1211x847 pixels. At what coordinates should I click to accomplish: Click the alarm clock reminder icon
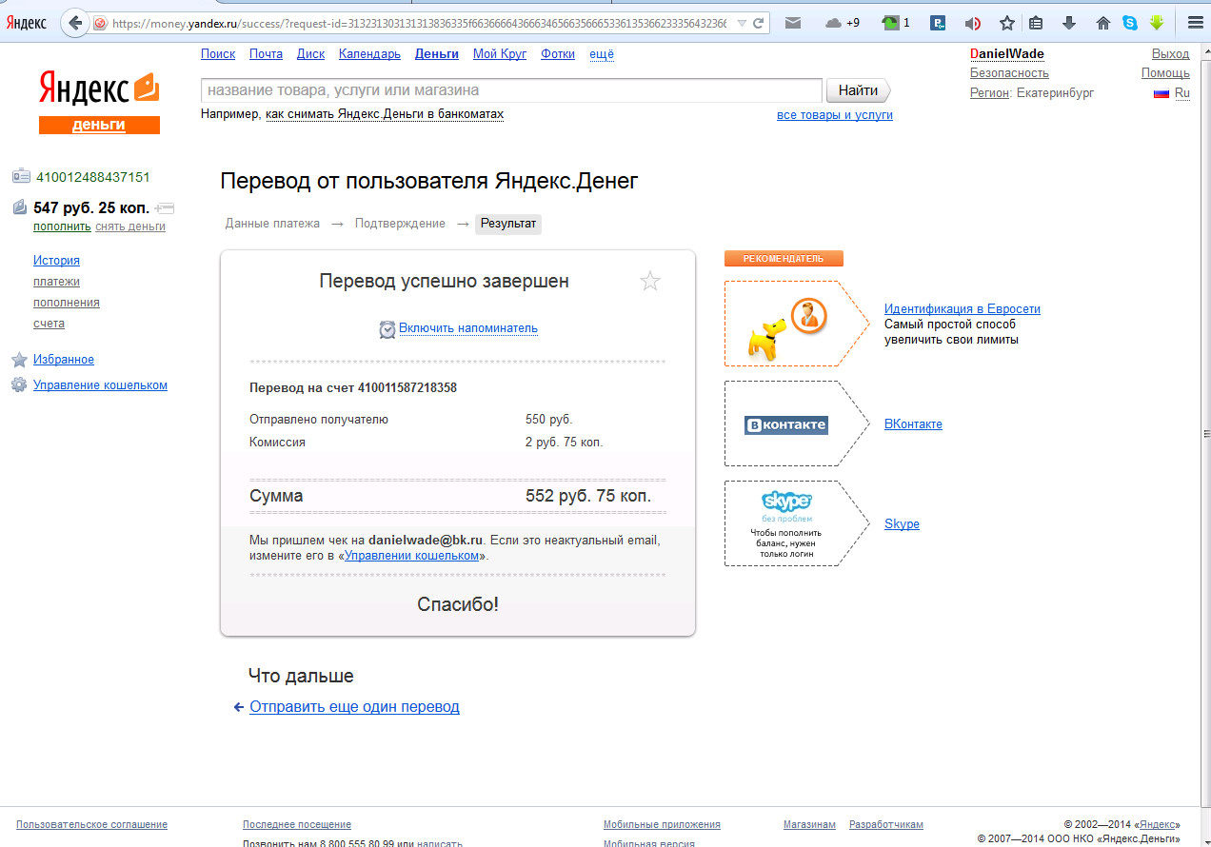pyautogui.click(x=387, y=329)
